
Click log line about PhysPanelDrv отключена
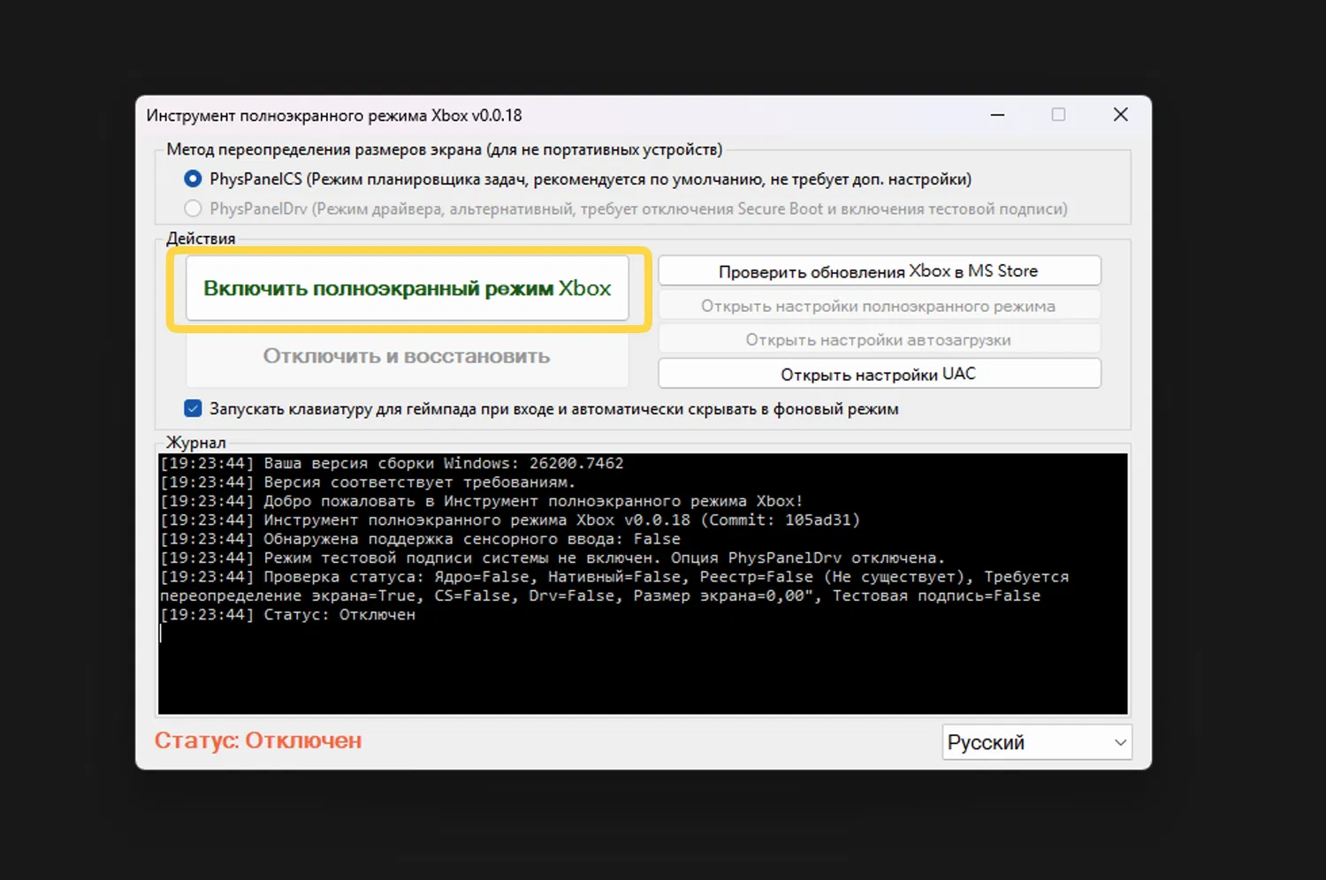pyautogui.click(x=552, y=558)
